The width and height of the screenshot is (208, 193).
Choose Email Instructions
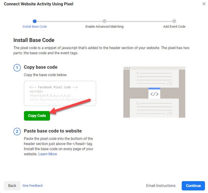click(x=161, y=186)
